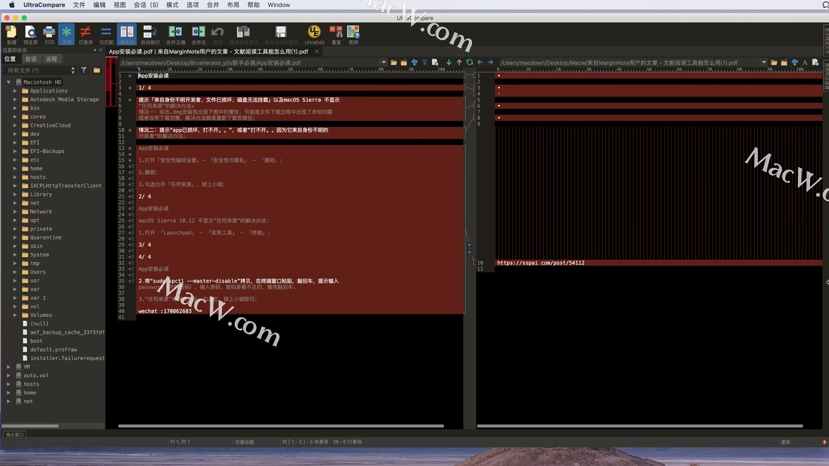Screen dimensions: 829x466
Task: Click left pane open file folder icon
Action: tap(393, 63)
